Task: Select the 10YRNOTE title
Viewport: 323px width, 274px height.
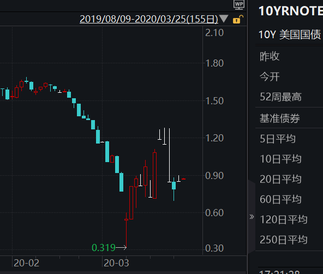Action: (291, 11)
